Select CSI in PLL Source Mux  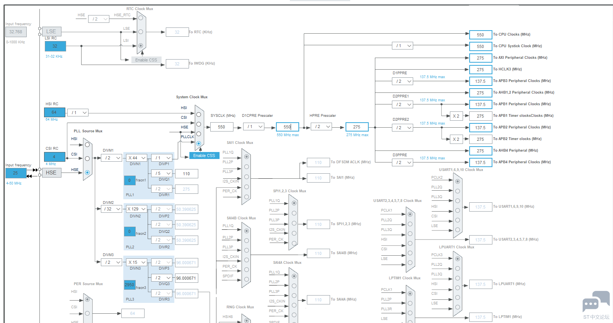[x=87, y=159]
